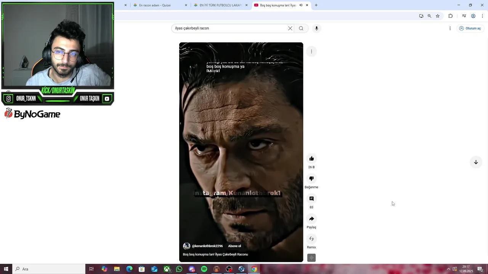
Task: Open OBS Studio from taskbar
Action: pos(229,269)
